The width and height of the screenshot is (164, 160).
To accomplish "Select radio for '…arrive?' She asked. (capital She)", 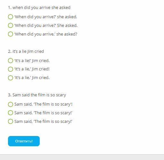I will (x=11, y=25).
